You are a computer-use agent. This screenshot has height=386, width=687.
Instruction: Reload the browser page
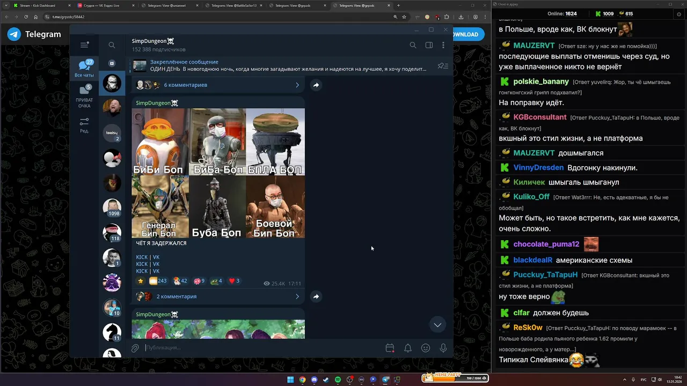point(26,17)
